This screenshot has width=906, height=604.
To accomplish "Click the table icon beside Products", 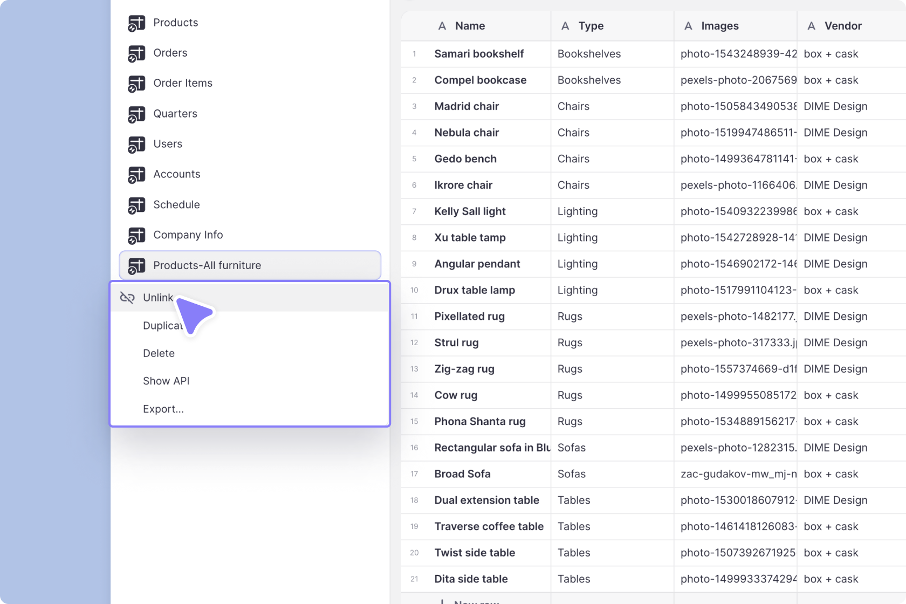I will (x=136, y=23).
